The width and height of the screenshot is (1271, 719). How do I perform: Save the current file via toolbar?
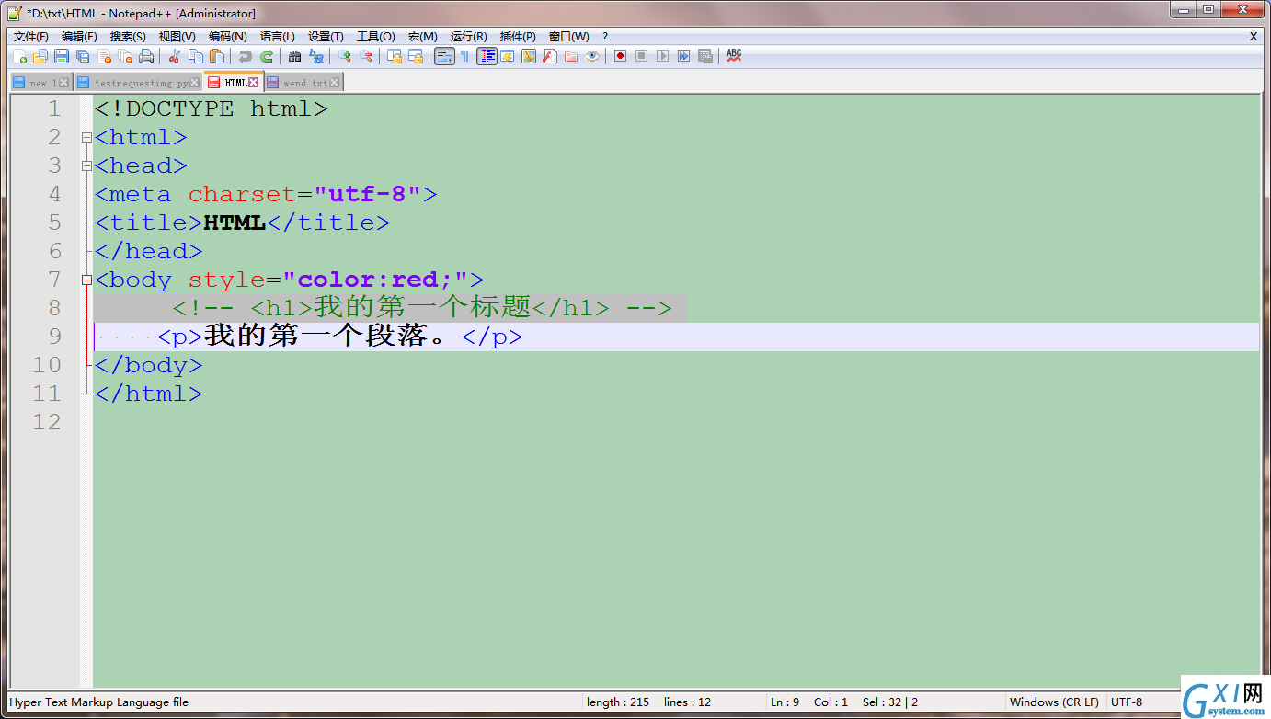click(x=62, y=56)
